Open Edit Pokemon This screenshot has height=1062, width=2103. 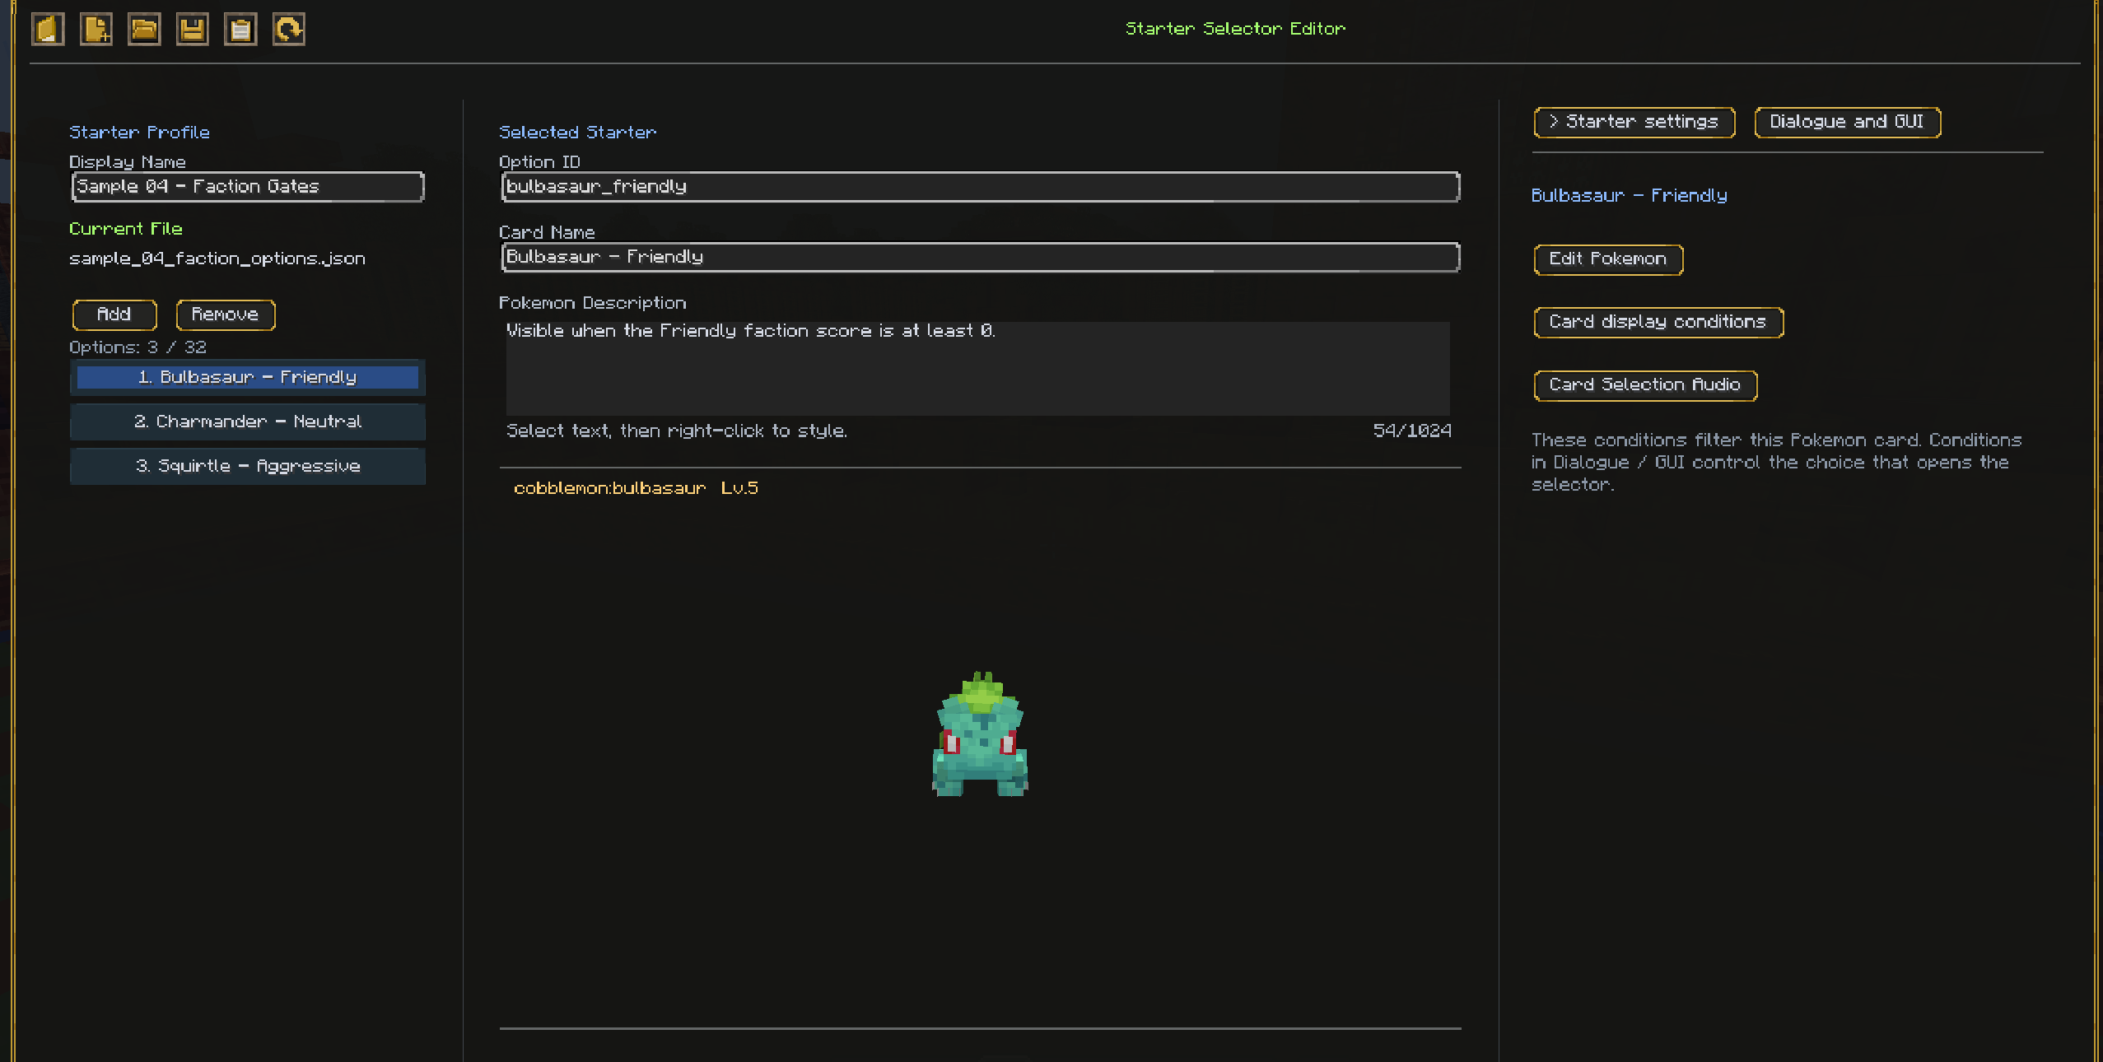click(1608, 259)
